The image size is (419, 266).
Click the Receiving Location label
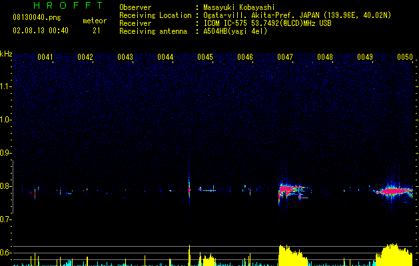tap(155, 15)
